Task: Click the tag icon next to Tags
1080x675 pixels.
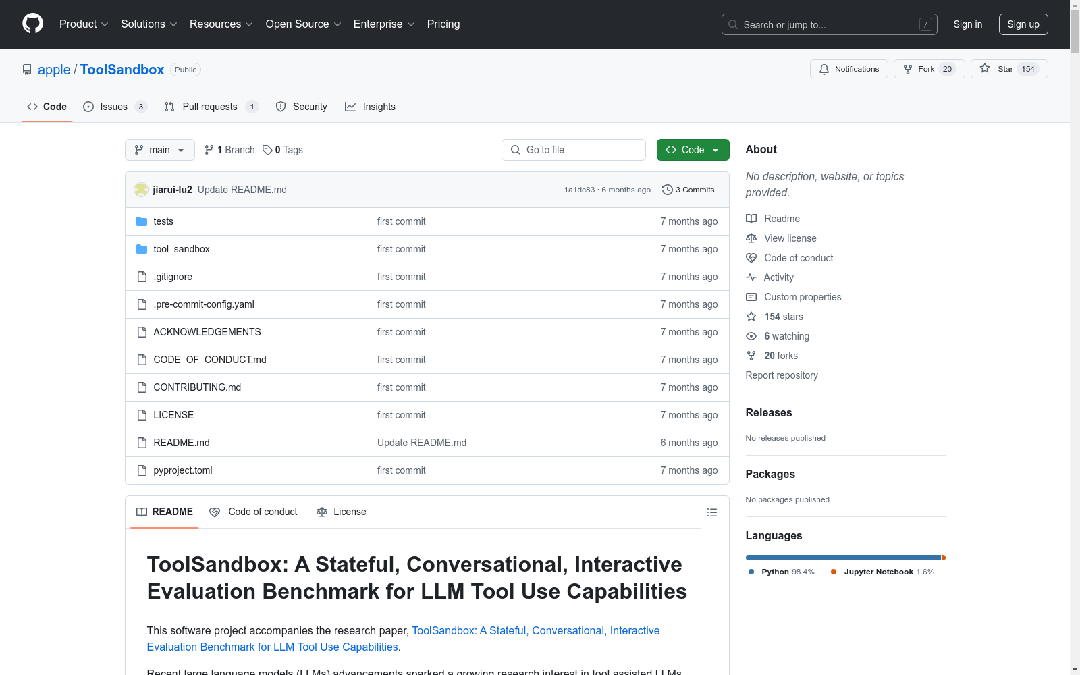Action: click(267, 150)
